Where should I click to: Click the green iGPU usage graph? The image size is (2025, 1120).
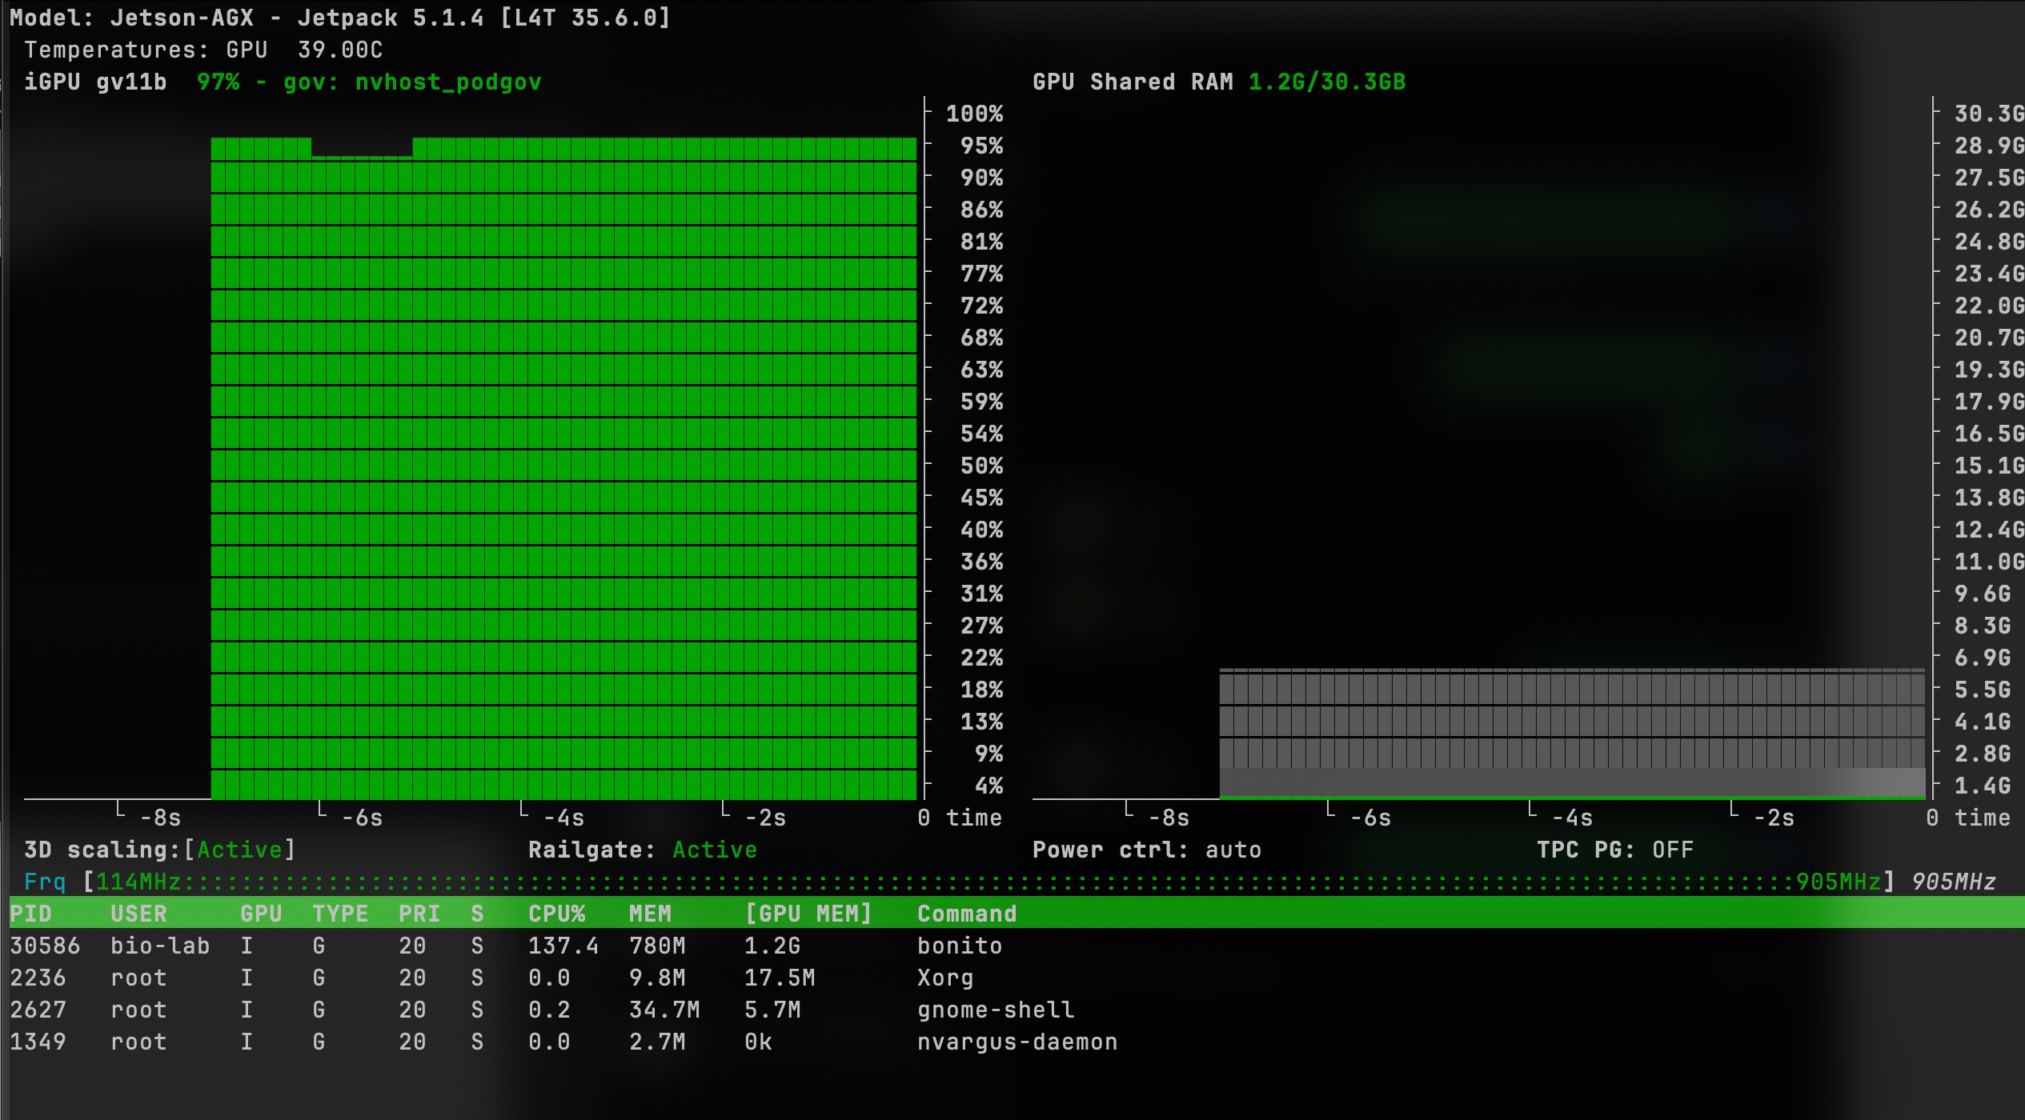pyautogui.click(x=563, y=468)
